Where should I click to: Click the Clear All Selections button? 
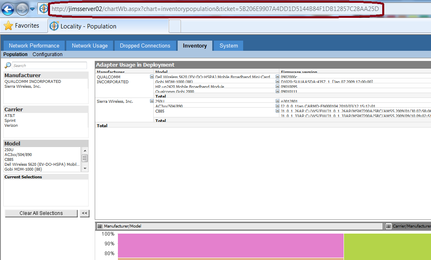click(41, 213)
